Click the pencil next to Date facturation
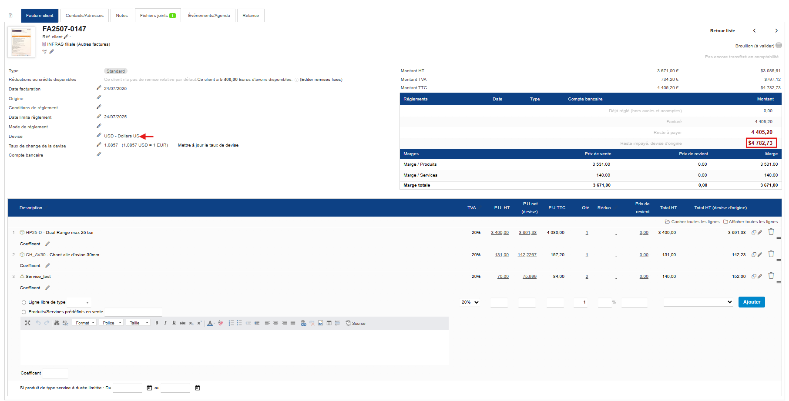Viewport: 789px width, 401px height. point(99,88)
